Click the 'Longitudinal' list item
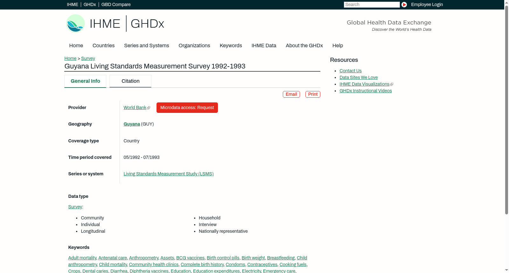This screenshot has width=509, height=273. coord(93,231)
